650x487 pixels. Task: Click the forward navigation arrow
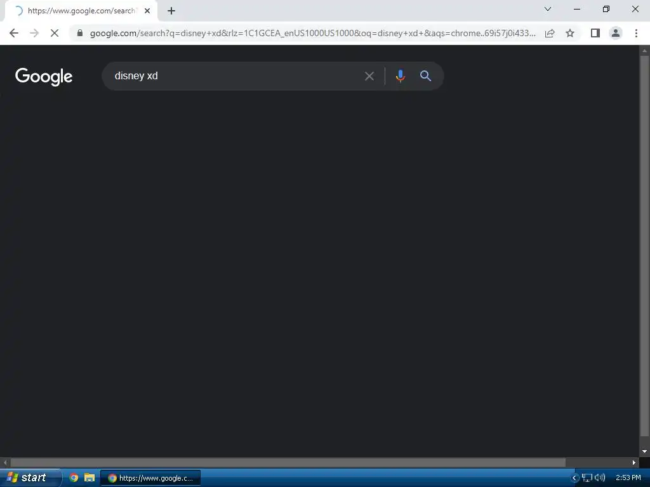click(x=34, y=33)
